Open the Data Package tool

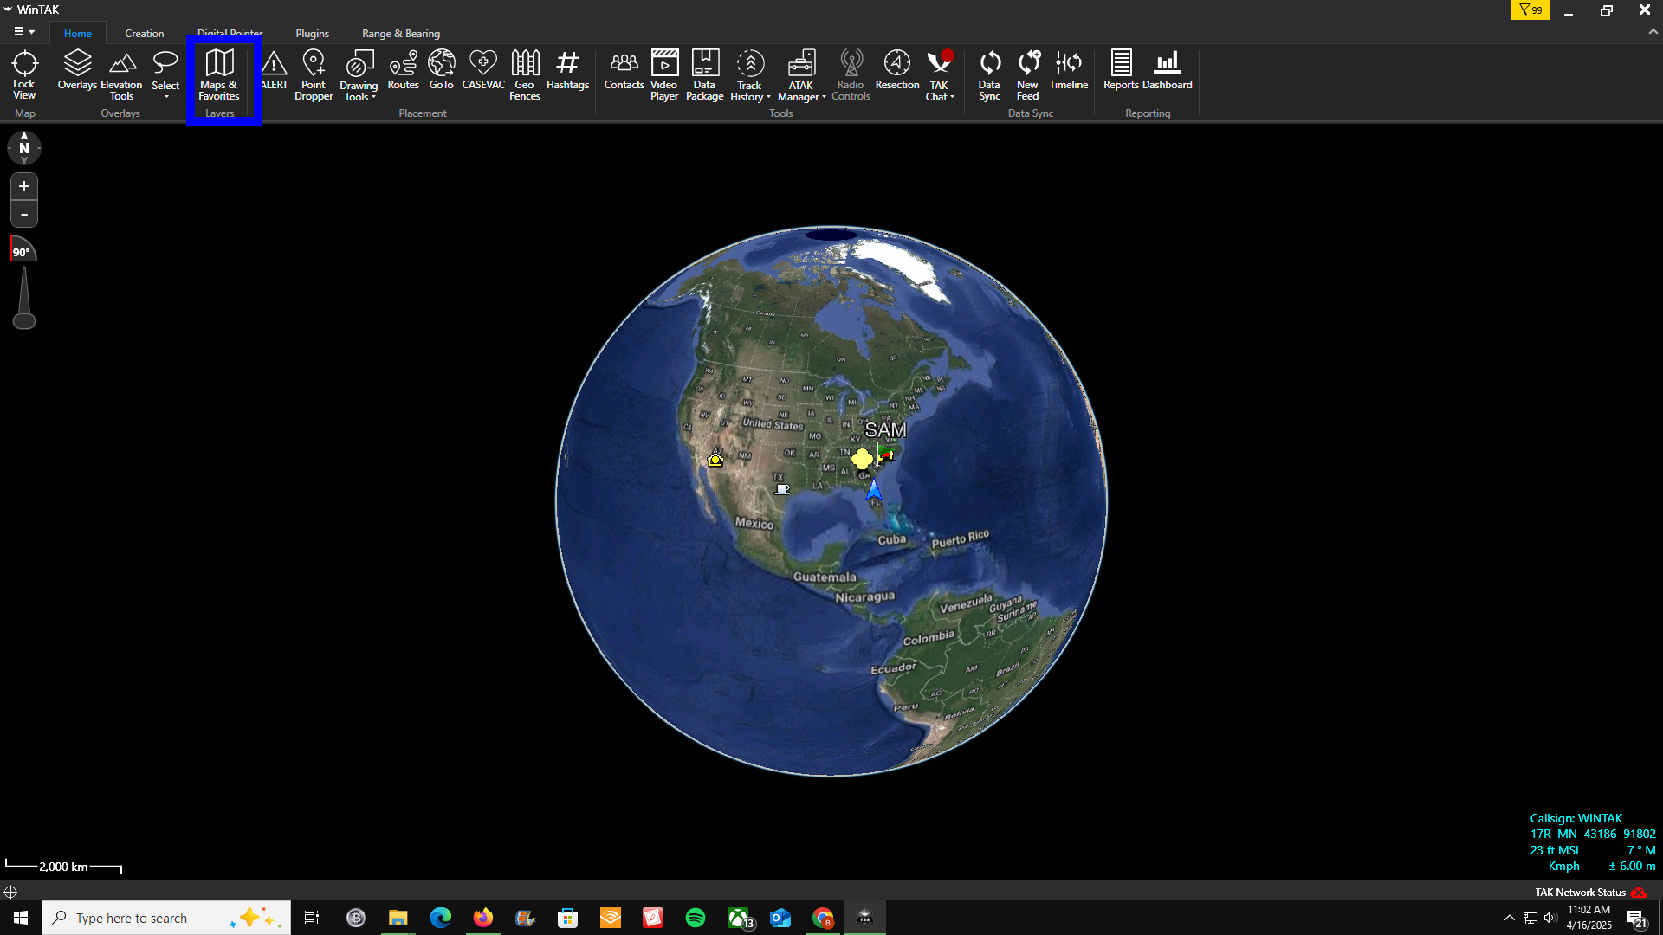coord(705,74)
